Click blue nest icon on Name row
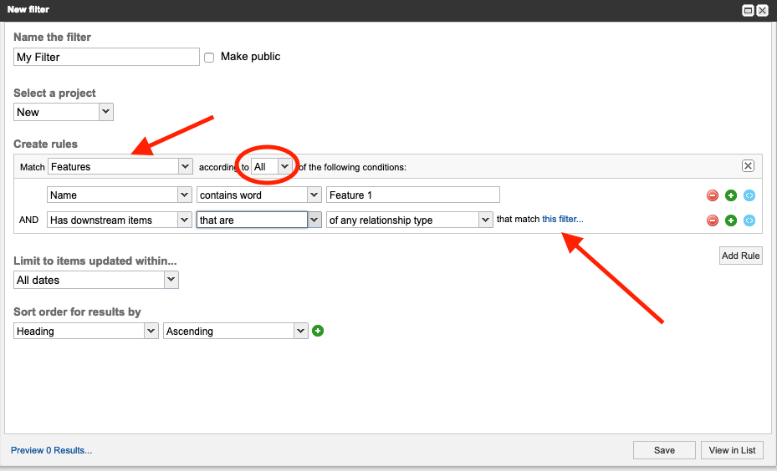The width and height of the screenshot is (777, 471). [x=749, y=195]
